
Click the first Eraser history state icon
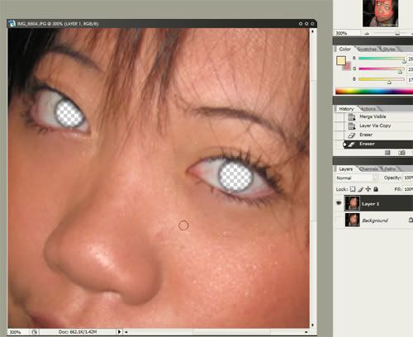tap(352, 135)
